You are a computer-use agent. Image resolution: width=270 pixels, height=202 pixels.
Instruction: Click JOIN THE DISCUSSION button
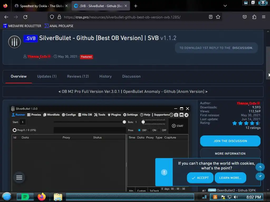point(230,141)
